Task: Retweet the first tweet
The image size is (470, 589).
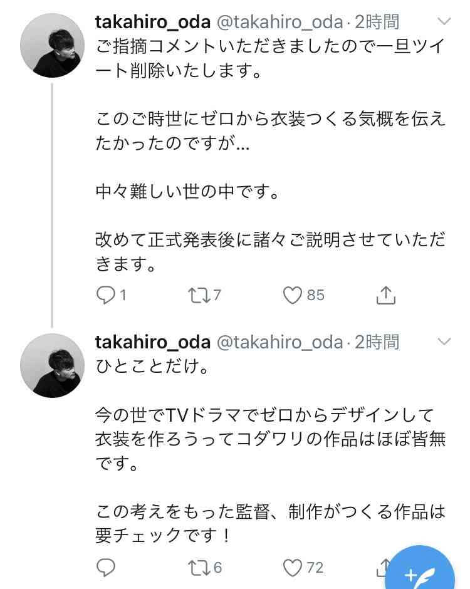Action: click(x=198, y=295)
